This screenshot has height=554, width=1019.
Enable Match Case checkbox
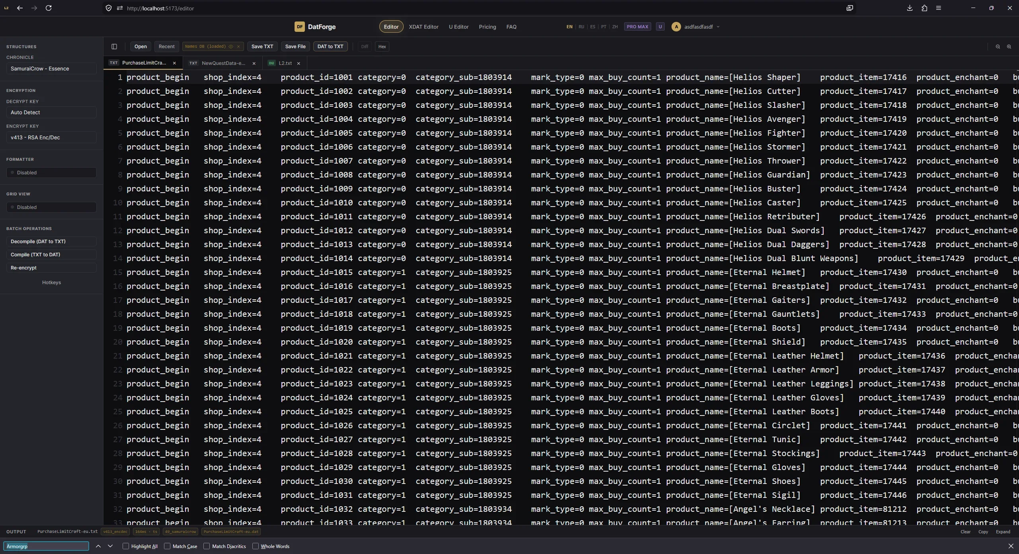coord(167,546)
